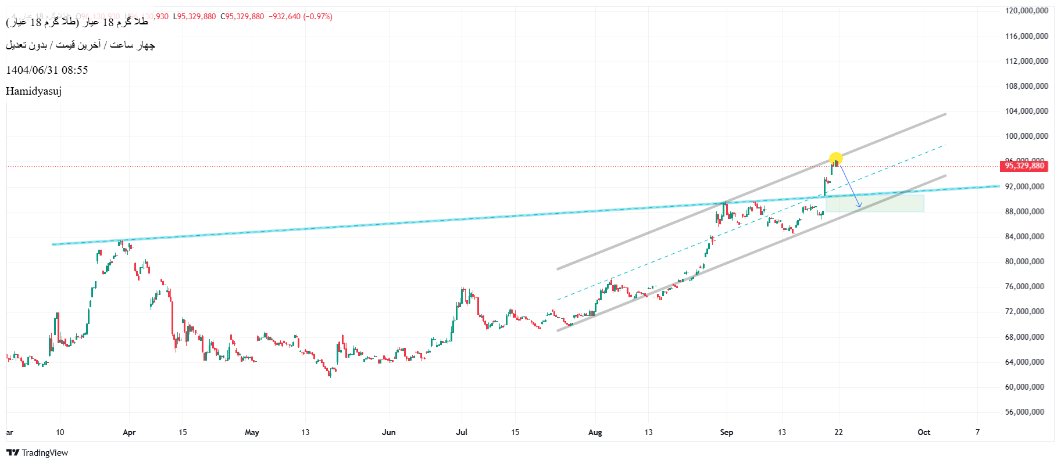This screenshot has width=1061, height=464.
Task: Click the Jul label on time axis
Action: point(462,432)
